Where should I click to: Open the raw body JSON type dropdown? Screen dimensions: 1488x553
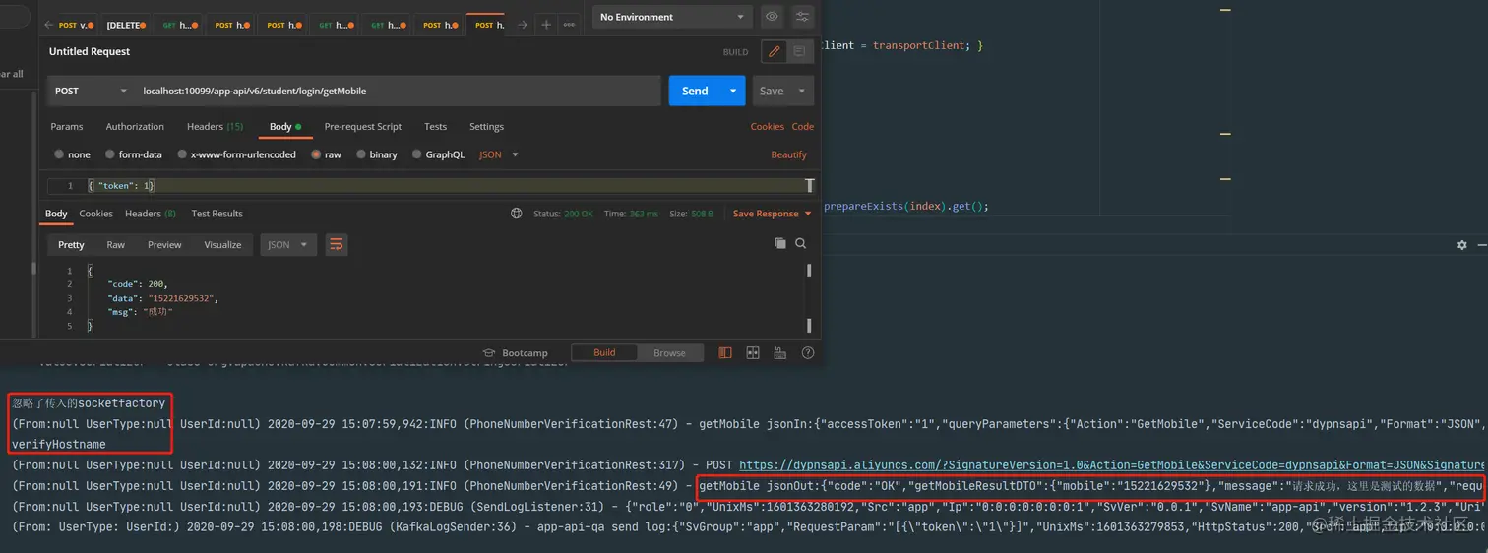coord(499,154)
